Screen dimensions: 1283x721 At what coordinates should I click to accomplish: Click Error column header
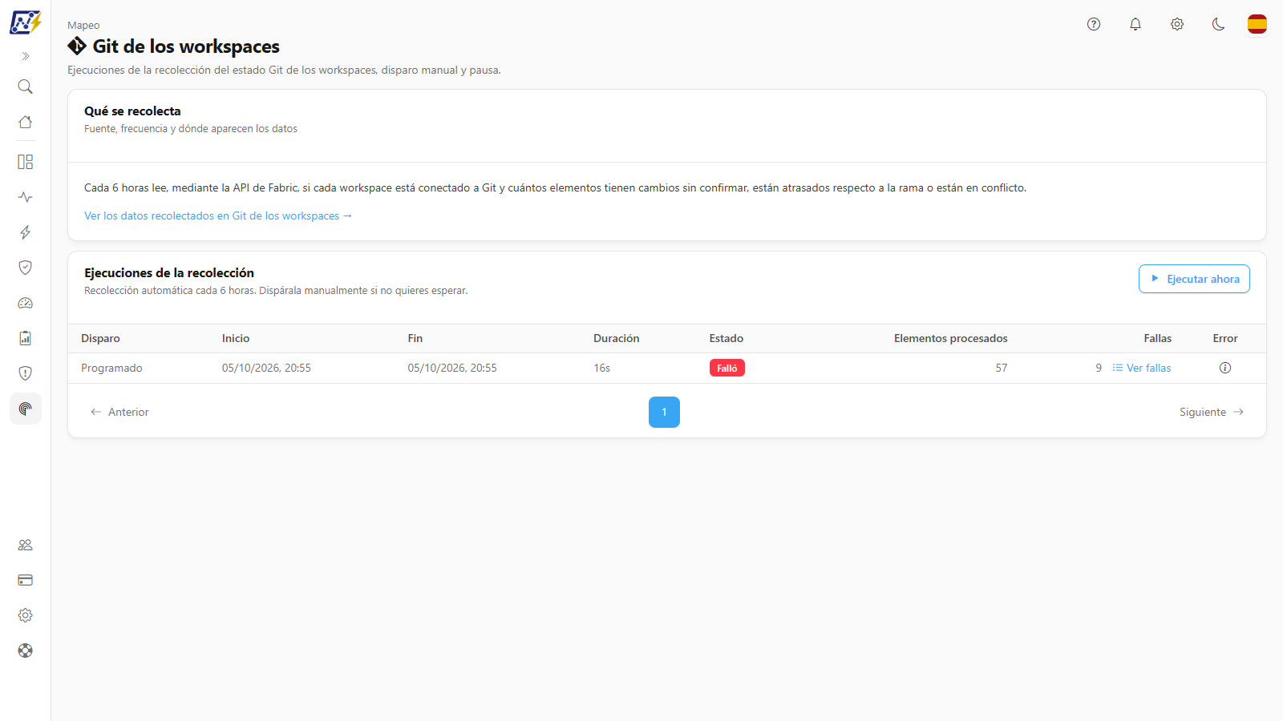[1225, 338]
